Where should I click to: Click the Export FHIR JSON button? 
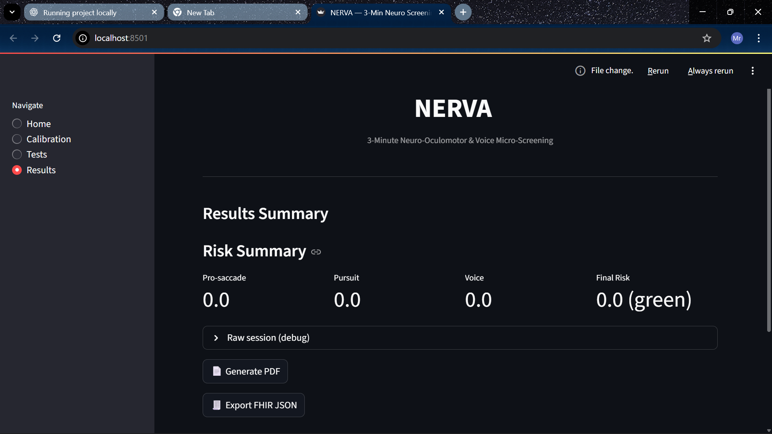pos(254,405)
